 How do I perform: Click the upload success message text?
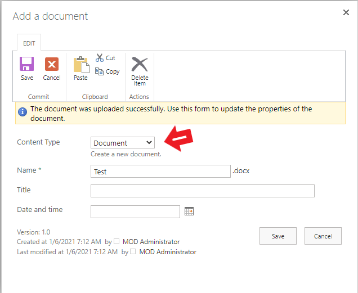pos(171,114)
